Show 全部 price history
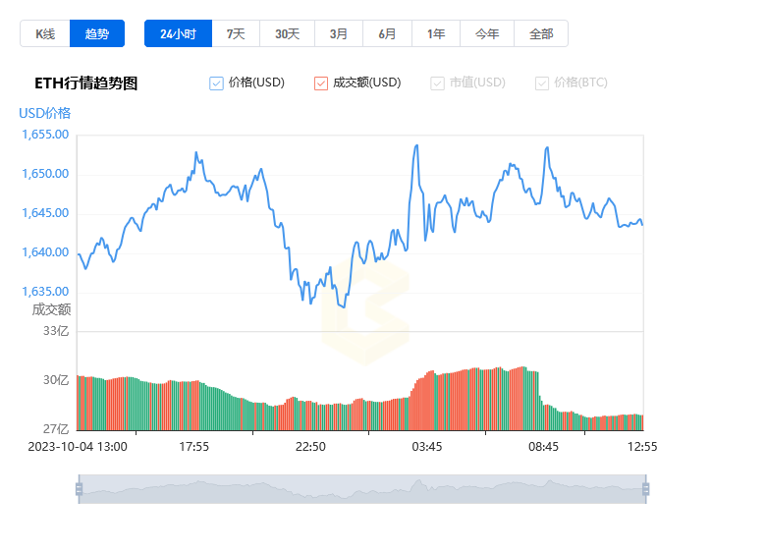The image size is (766, 553). pos(541,33)
